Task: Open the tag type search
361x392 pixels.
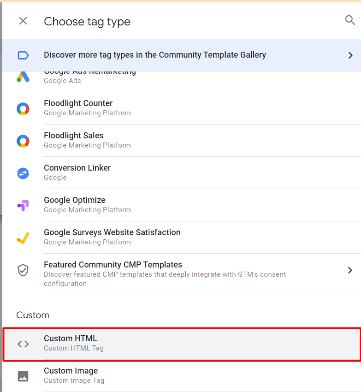Action: pyautogui.click(x=350, y=20)
